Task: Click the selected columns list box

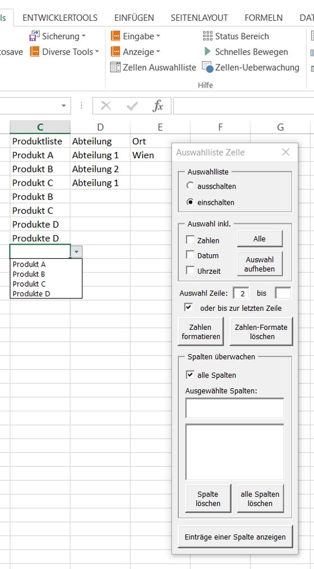Action: (234, 452)
